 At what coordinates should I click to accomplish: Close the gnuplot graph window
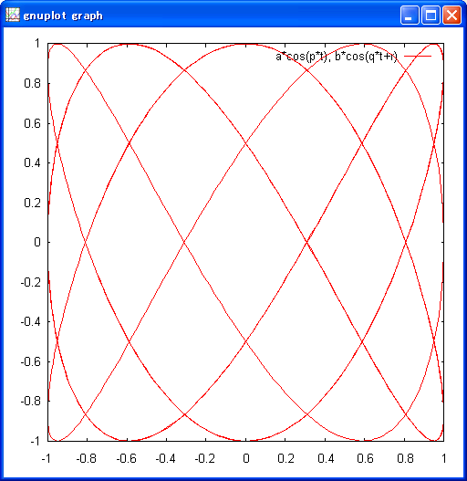click(452, 15)
